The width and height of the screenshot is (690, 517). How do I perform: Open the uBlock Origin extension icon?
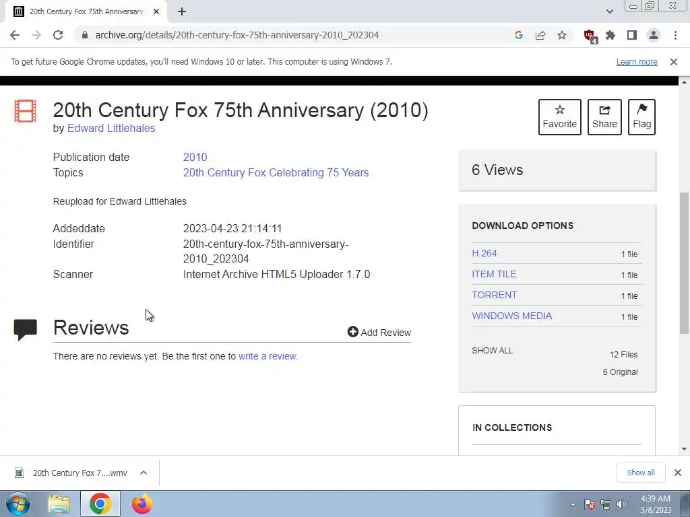[x=590, y=36]
